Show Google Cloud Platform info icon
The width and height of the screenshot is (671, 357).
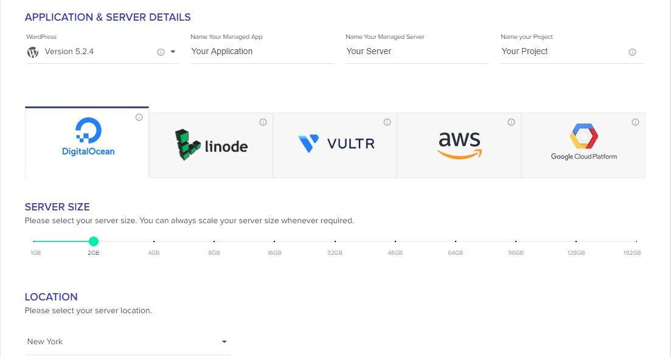coord(636,122)
